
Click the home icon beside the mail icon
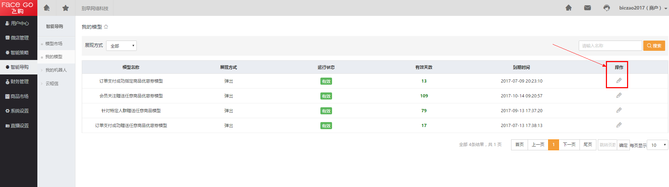[569, 8]
